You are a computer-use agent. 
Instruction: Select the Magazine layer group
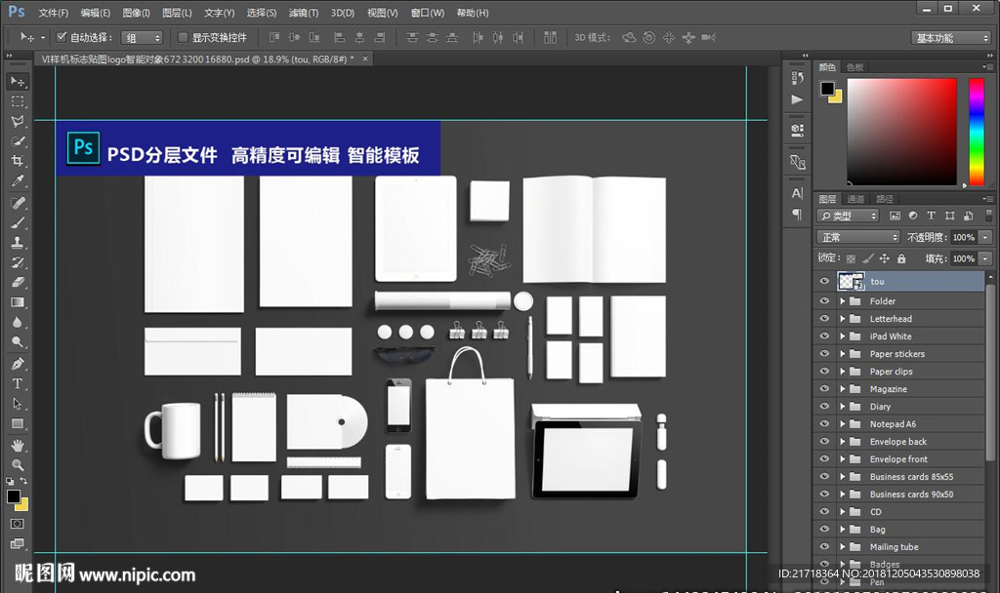(888, 389)
